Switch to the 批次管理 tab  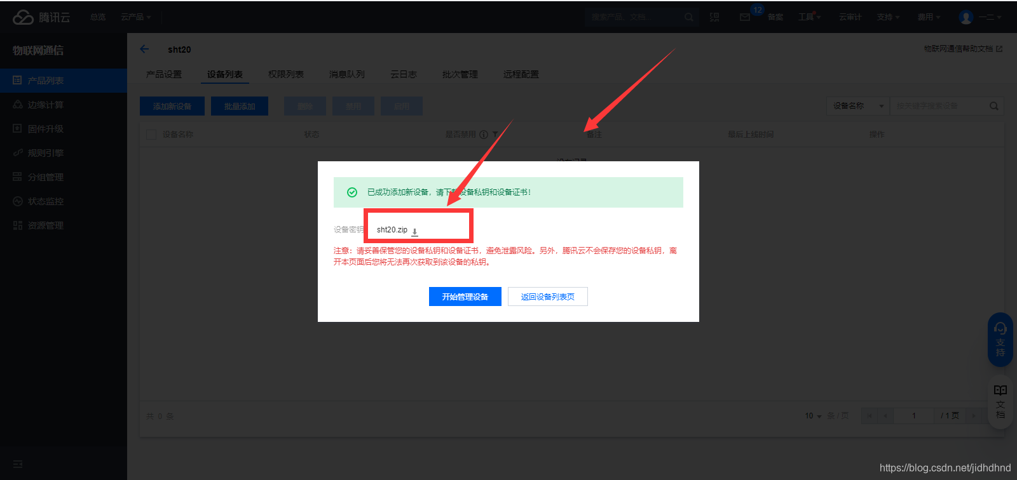(460, 74)
